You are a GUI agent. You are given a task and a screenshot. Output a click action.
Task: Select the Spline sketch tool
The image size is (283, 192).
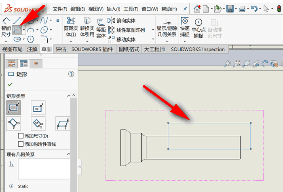pyautogui.click(x=44, y=20)
